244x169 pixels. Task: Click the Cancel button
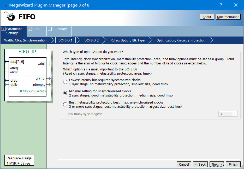tap(184, 164)
